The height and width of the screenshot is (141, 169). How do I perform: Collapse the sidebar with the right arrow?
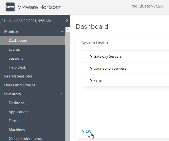[67, 21]
